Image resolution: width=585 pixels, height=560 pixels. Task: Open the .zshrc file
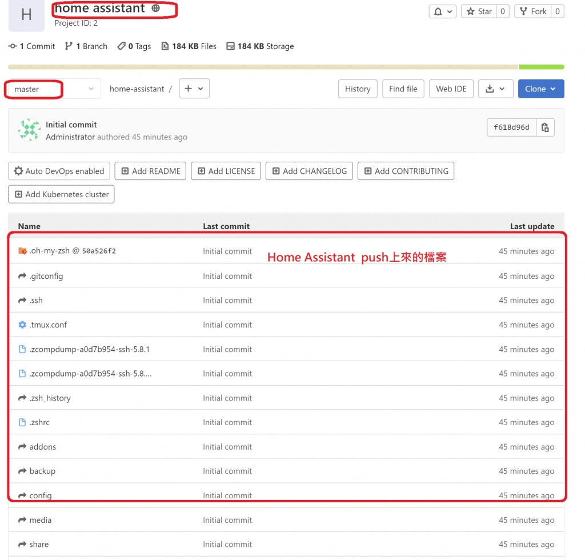39,422
